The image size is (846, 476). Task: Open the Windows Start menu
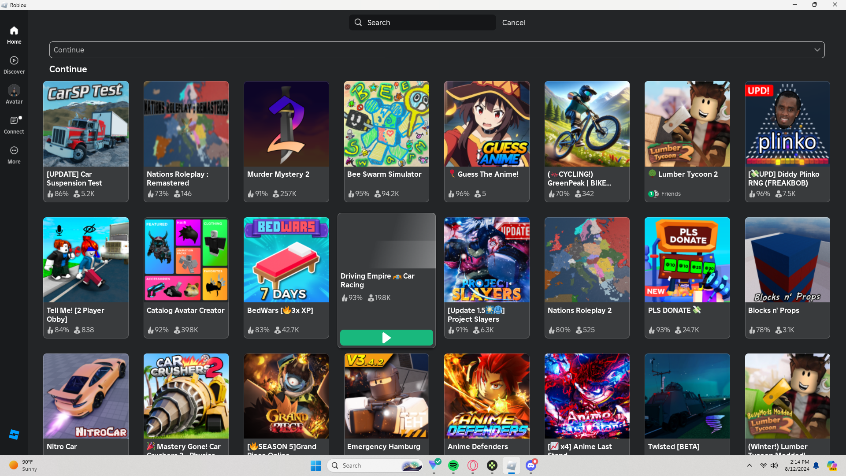pyautogui.click(x=316, y=465)
